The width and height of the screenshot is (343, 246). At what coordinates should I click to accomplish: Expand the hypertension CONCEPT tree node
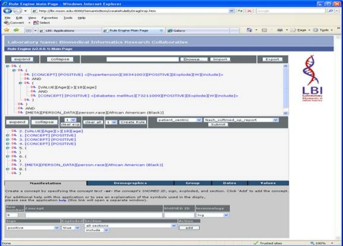26,74
